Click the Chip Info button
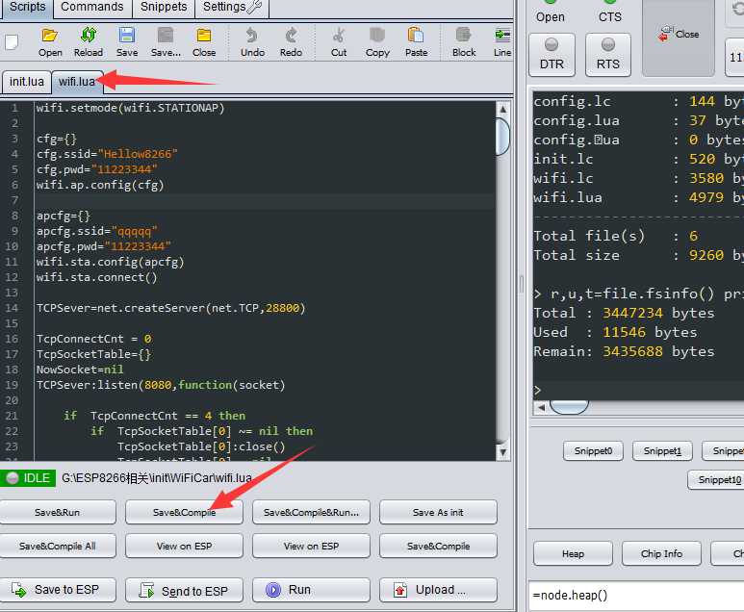This screenshot has height=612, width=744. click(x=661, y=553)
